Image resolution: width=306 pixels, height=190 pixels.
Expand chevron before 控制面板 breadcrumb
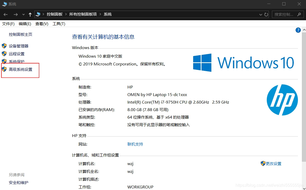tap(43, 14)
